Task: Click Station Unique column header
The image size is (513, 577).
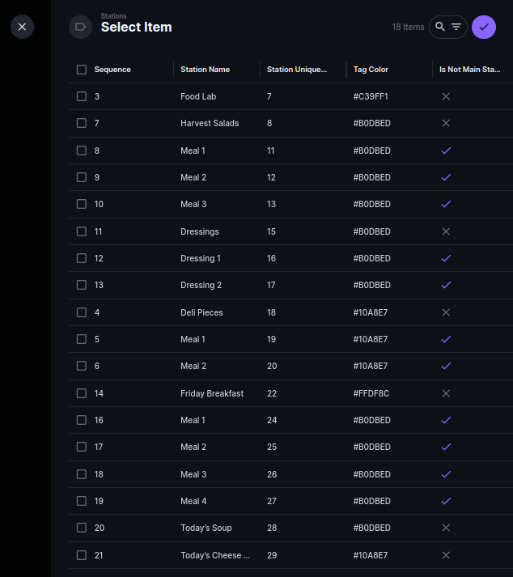Action: [297, 70]
